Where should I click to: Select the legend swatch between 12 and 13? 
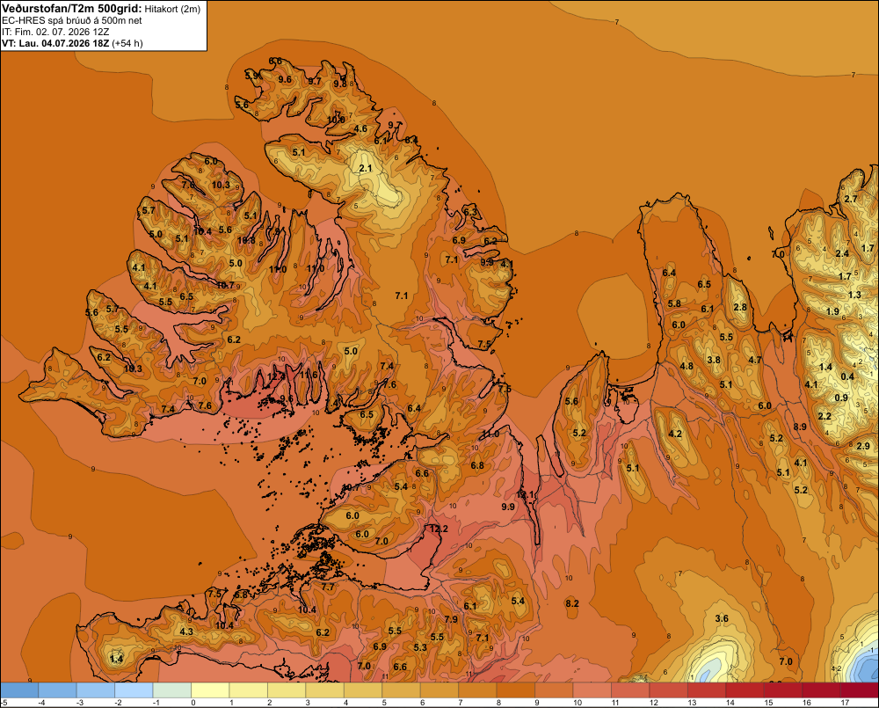[669, 690]
